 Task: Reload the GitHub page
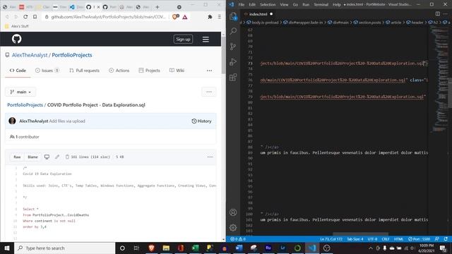point(25,17)
